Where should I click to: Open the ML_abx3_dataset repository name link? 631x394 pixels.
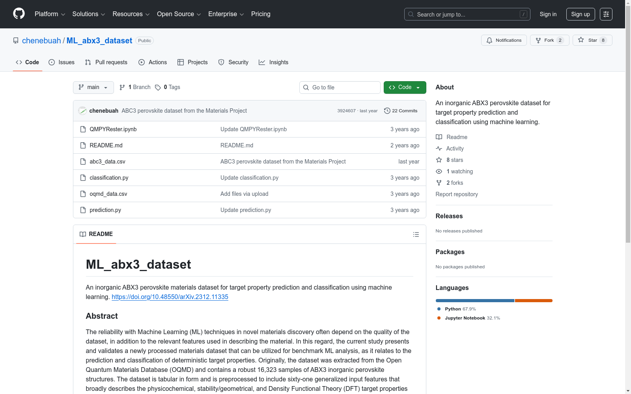point(99,41)
